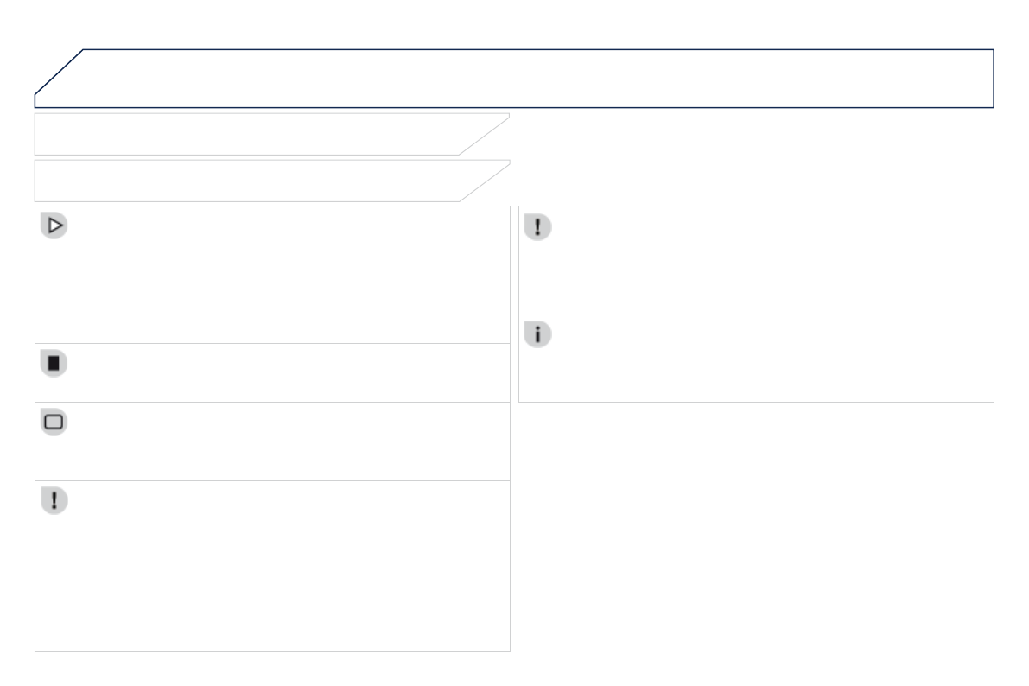1029x686 pixels.
Task: Click the exclamation icon above the info icon
Action: point(537,227)
